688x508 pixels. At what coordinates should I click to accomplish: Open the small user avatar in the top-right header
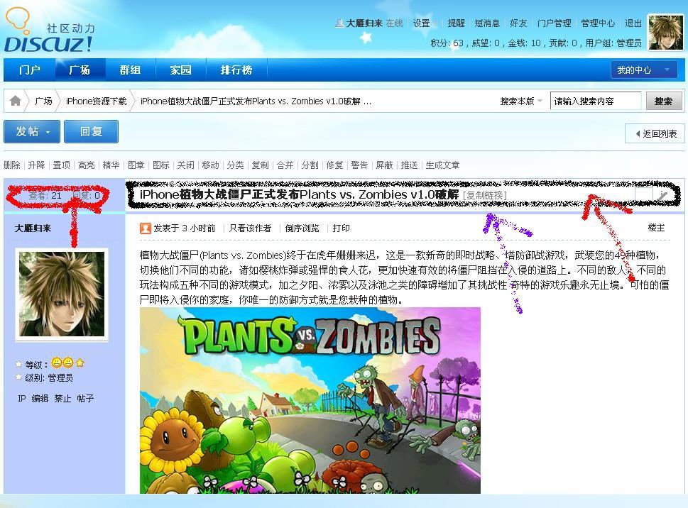(x=666, y=32)
